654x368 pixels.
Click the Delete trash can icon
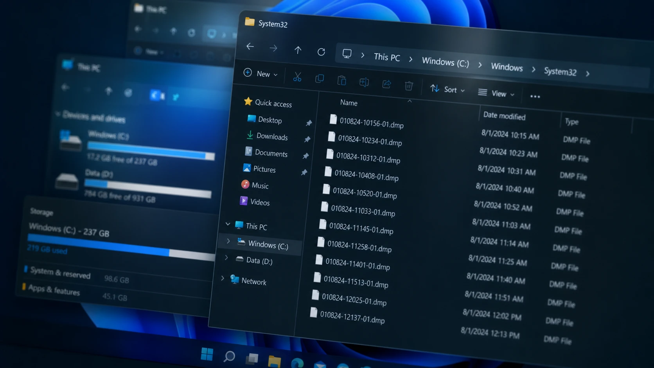click(409, 86)
